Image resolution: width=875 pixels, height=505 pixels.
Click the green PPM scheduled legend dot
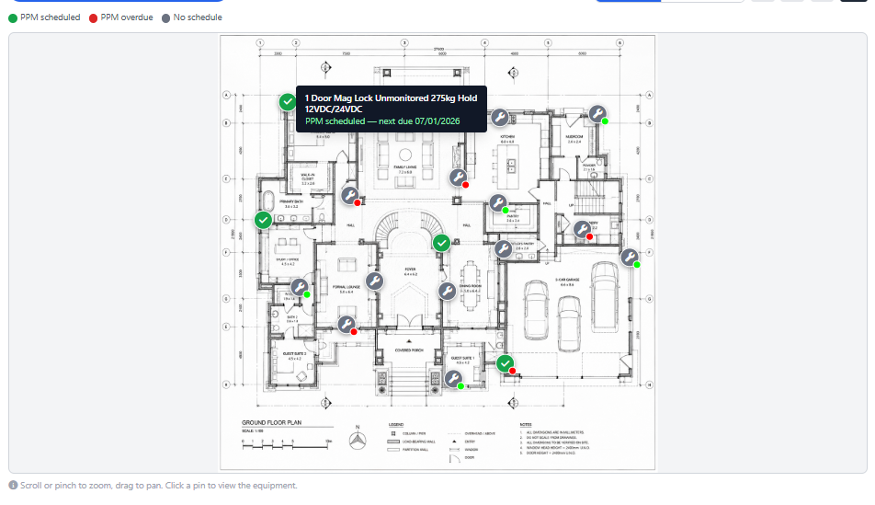pos(13,17)
